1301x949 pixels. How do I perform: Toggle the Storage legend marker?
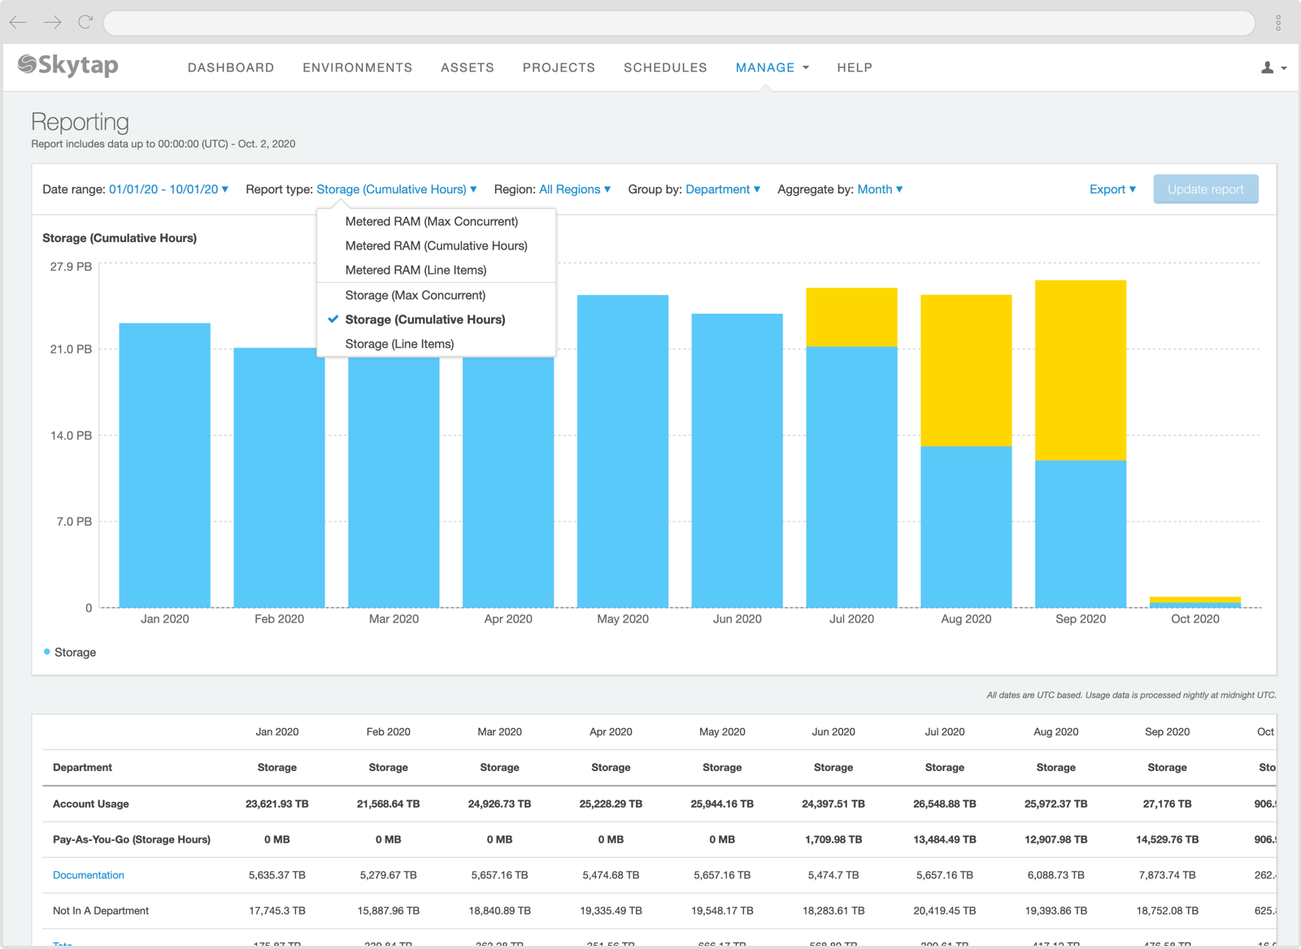coord(47,652)
